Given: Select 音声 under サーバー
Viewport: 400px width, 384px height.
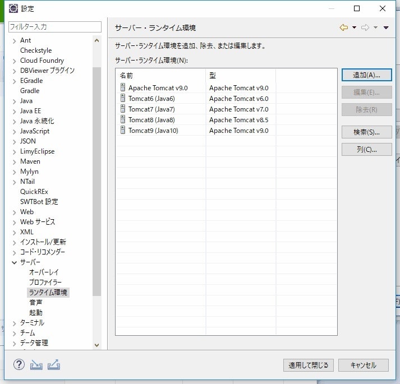Looking at the screenshot, I should click(36, 302).
